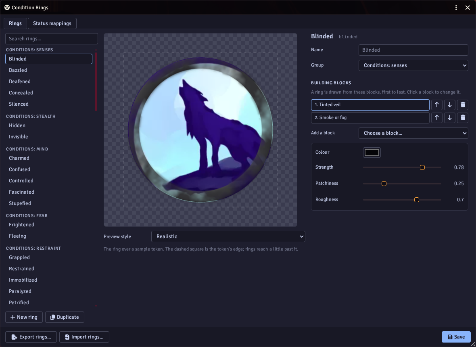Select the Fascinated ring

tap(48, 192)
